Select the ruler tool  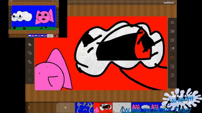pyautogui.click(x=30, y=62)
